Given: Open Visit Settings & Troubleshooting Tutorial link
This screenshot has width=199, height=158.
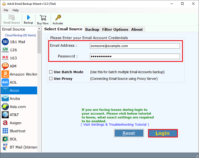Looking at the screenshot, I should [x=115, y=124].
